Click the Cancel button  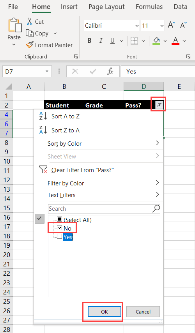[143, 312]
